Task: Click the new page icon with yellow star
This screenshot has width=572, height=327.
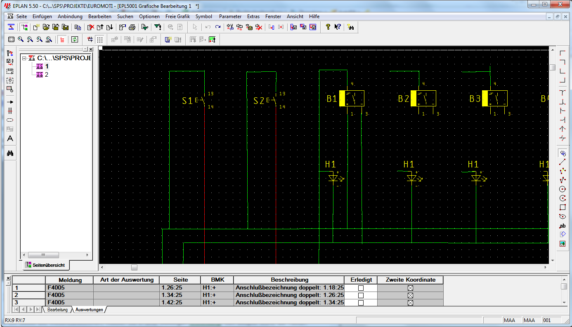Action: [x=36, y=27]
